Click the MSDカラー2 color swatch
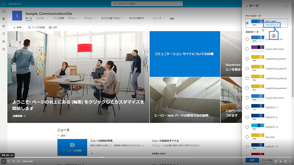The height and width of the screenshot is (165, 294). click(258, 117)
